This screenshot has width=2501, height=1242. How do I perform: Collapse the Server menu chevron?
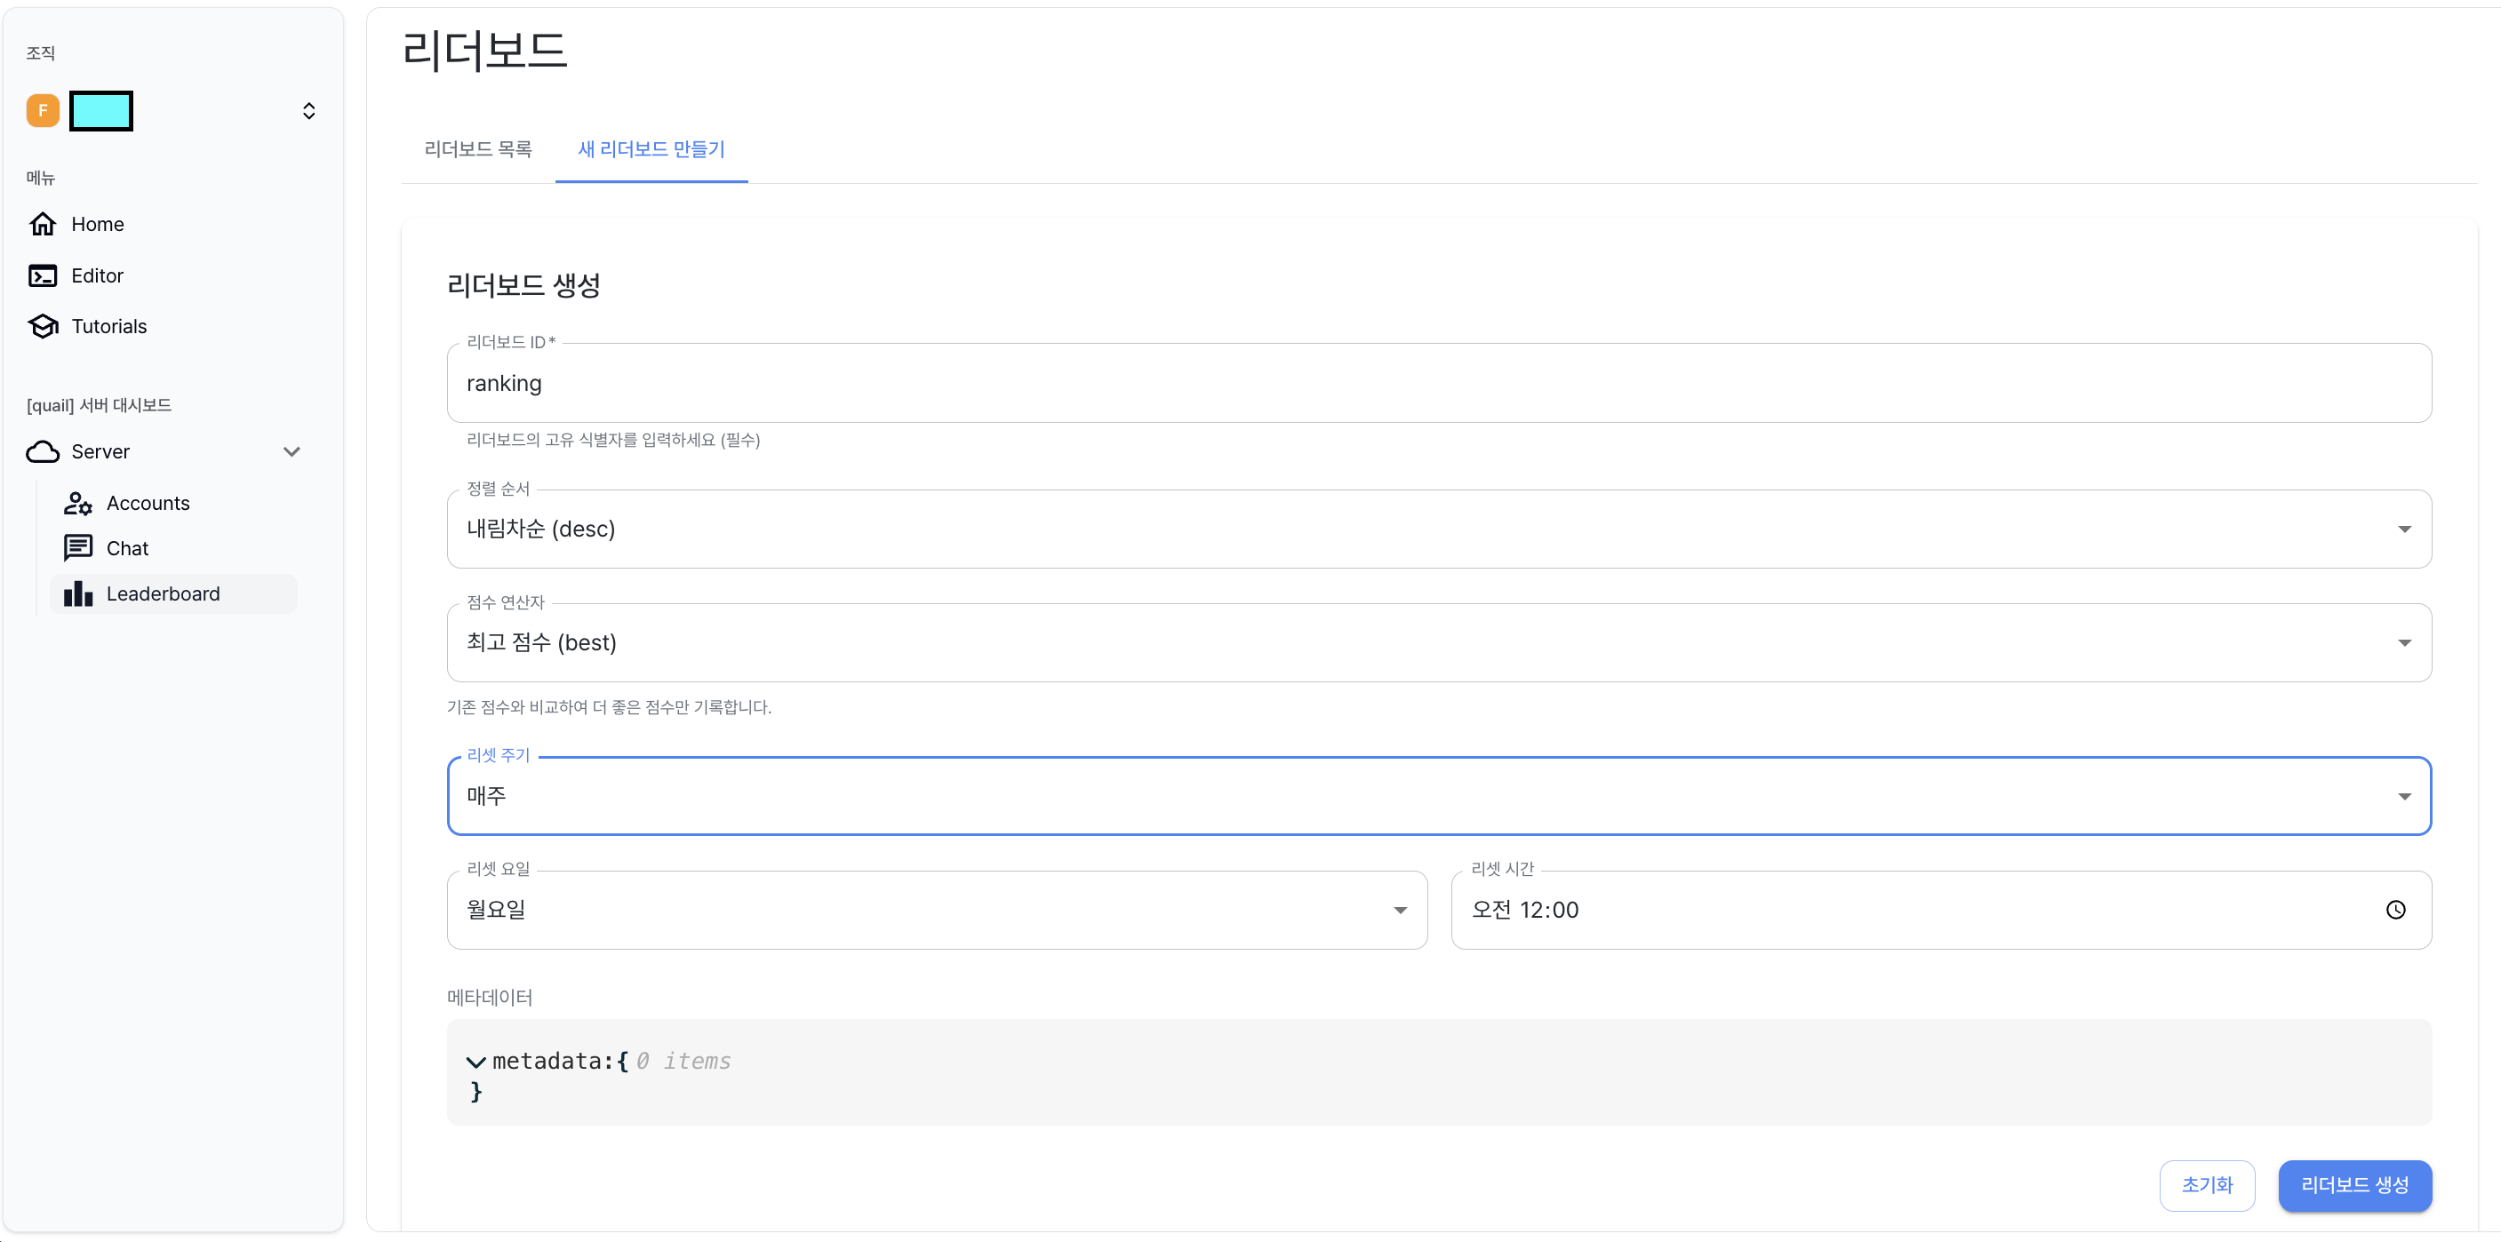tap(292, 451)
